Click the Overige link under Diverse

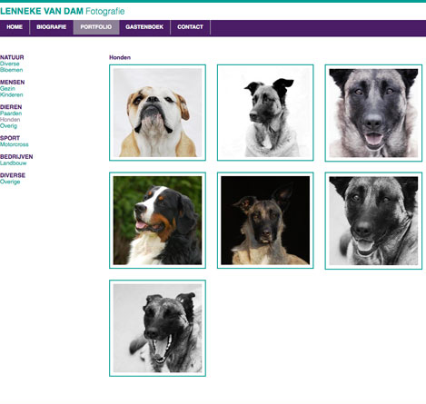point(10,182)
